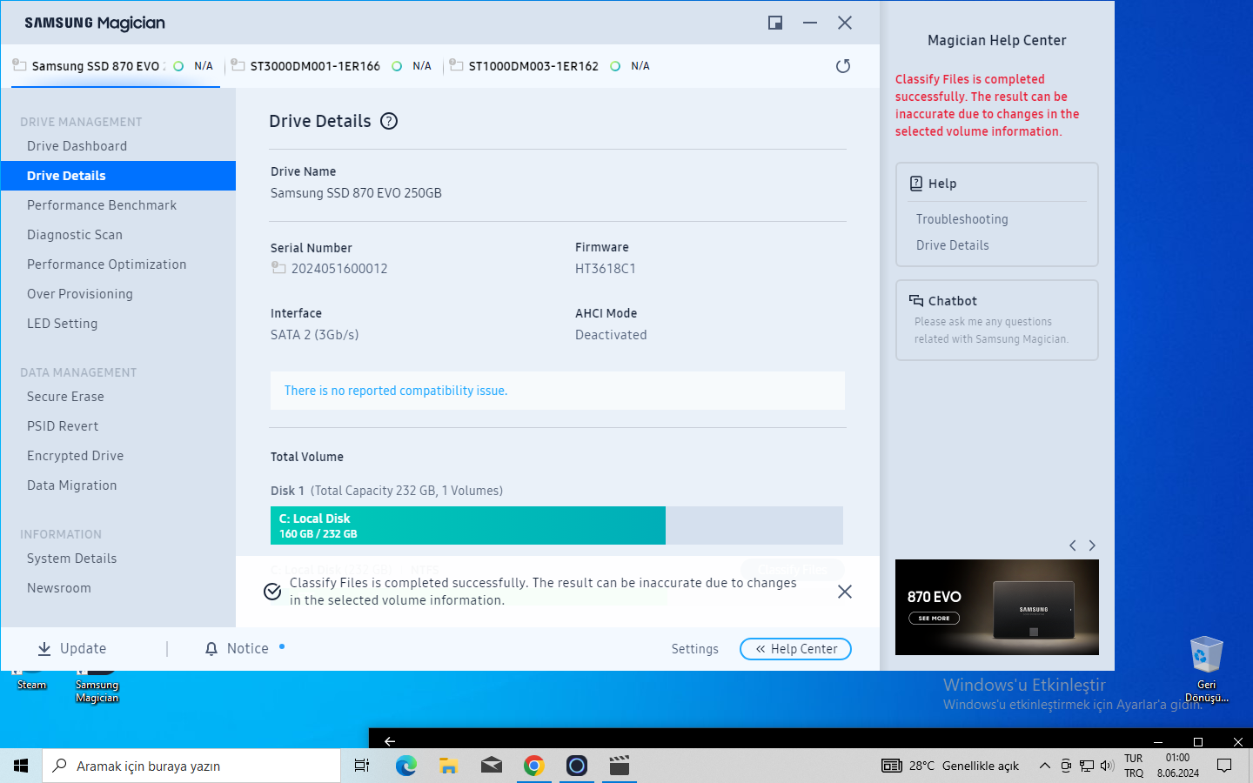1253x783 pixels.
Task: Open the volume icon in the system tray
Action: [x=1107, y=766]
